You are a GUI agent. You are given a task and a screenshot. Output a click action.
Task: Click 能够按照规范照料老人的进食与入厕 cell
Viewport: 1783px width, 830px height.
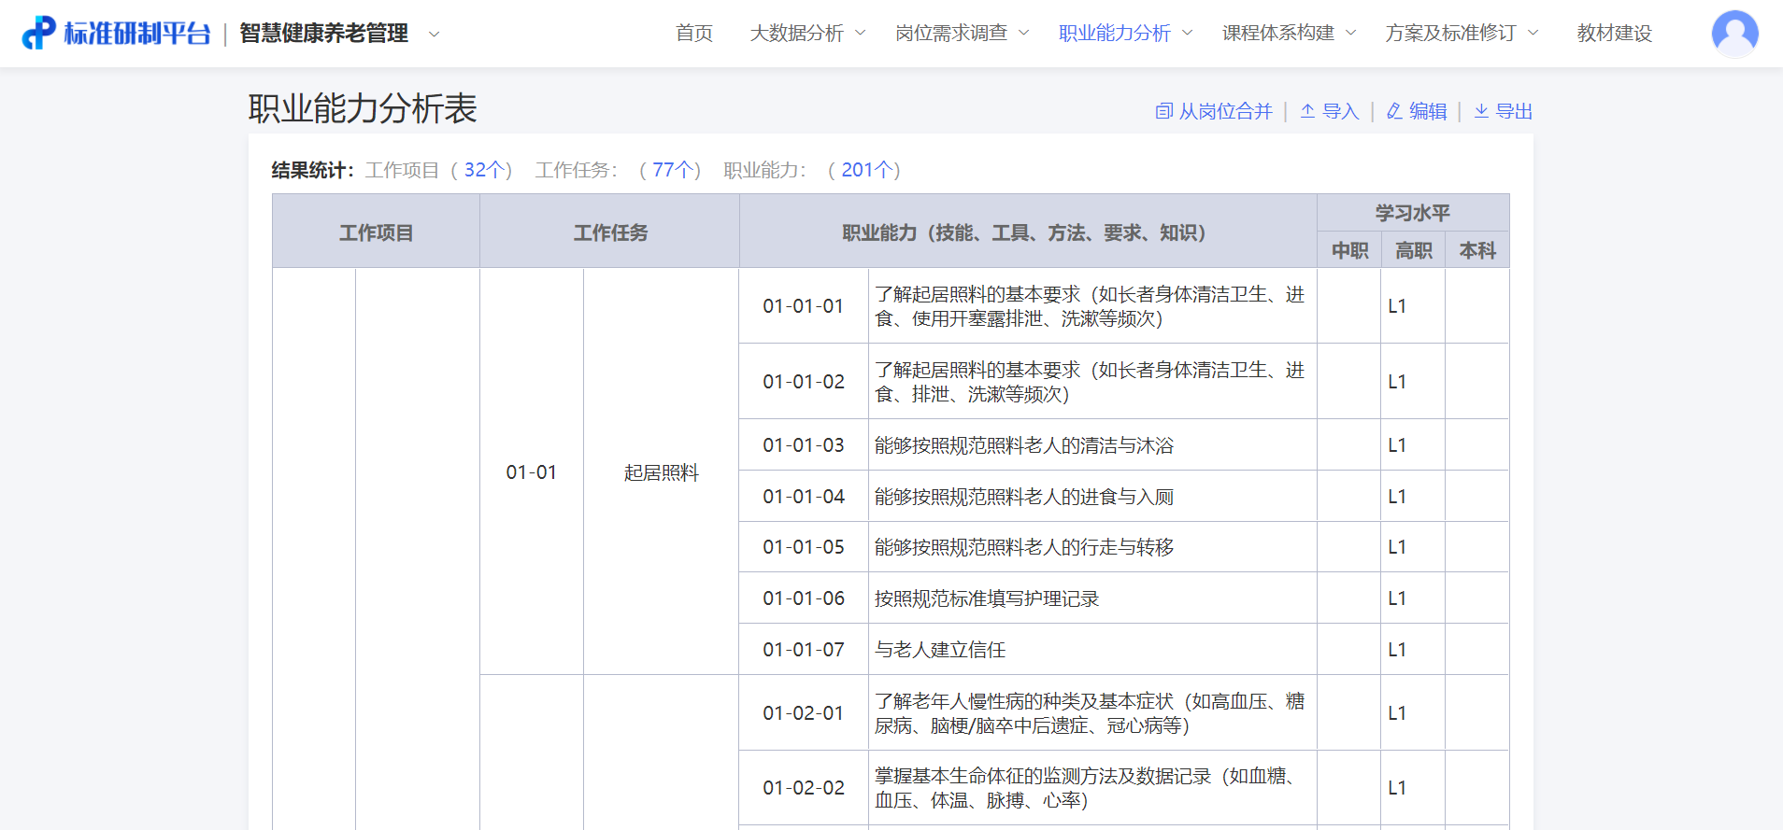pyautogui.click(x=1092, y=497)
